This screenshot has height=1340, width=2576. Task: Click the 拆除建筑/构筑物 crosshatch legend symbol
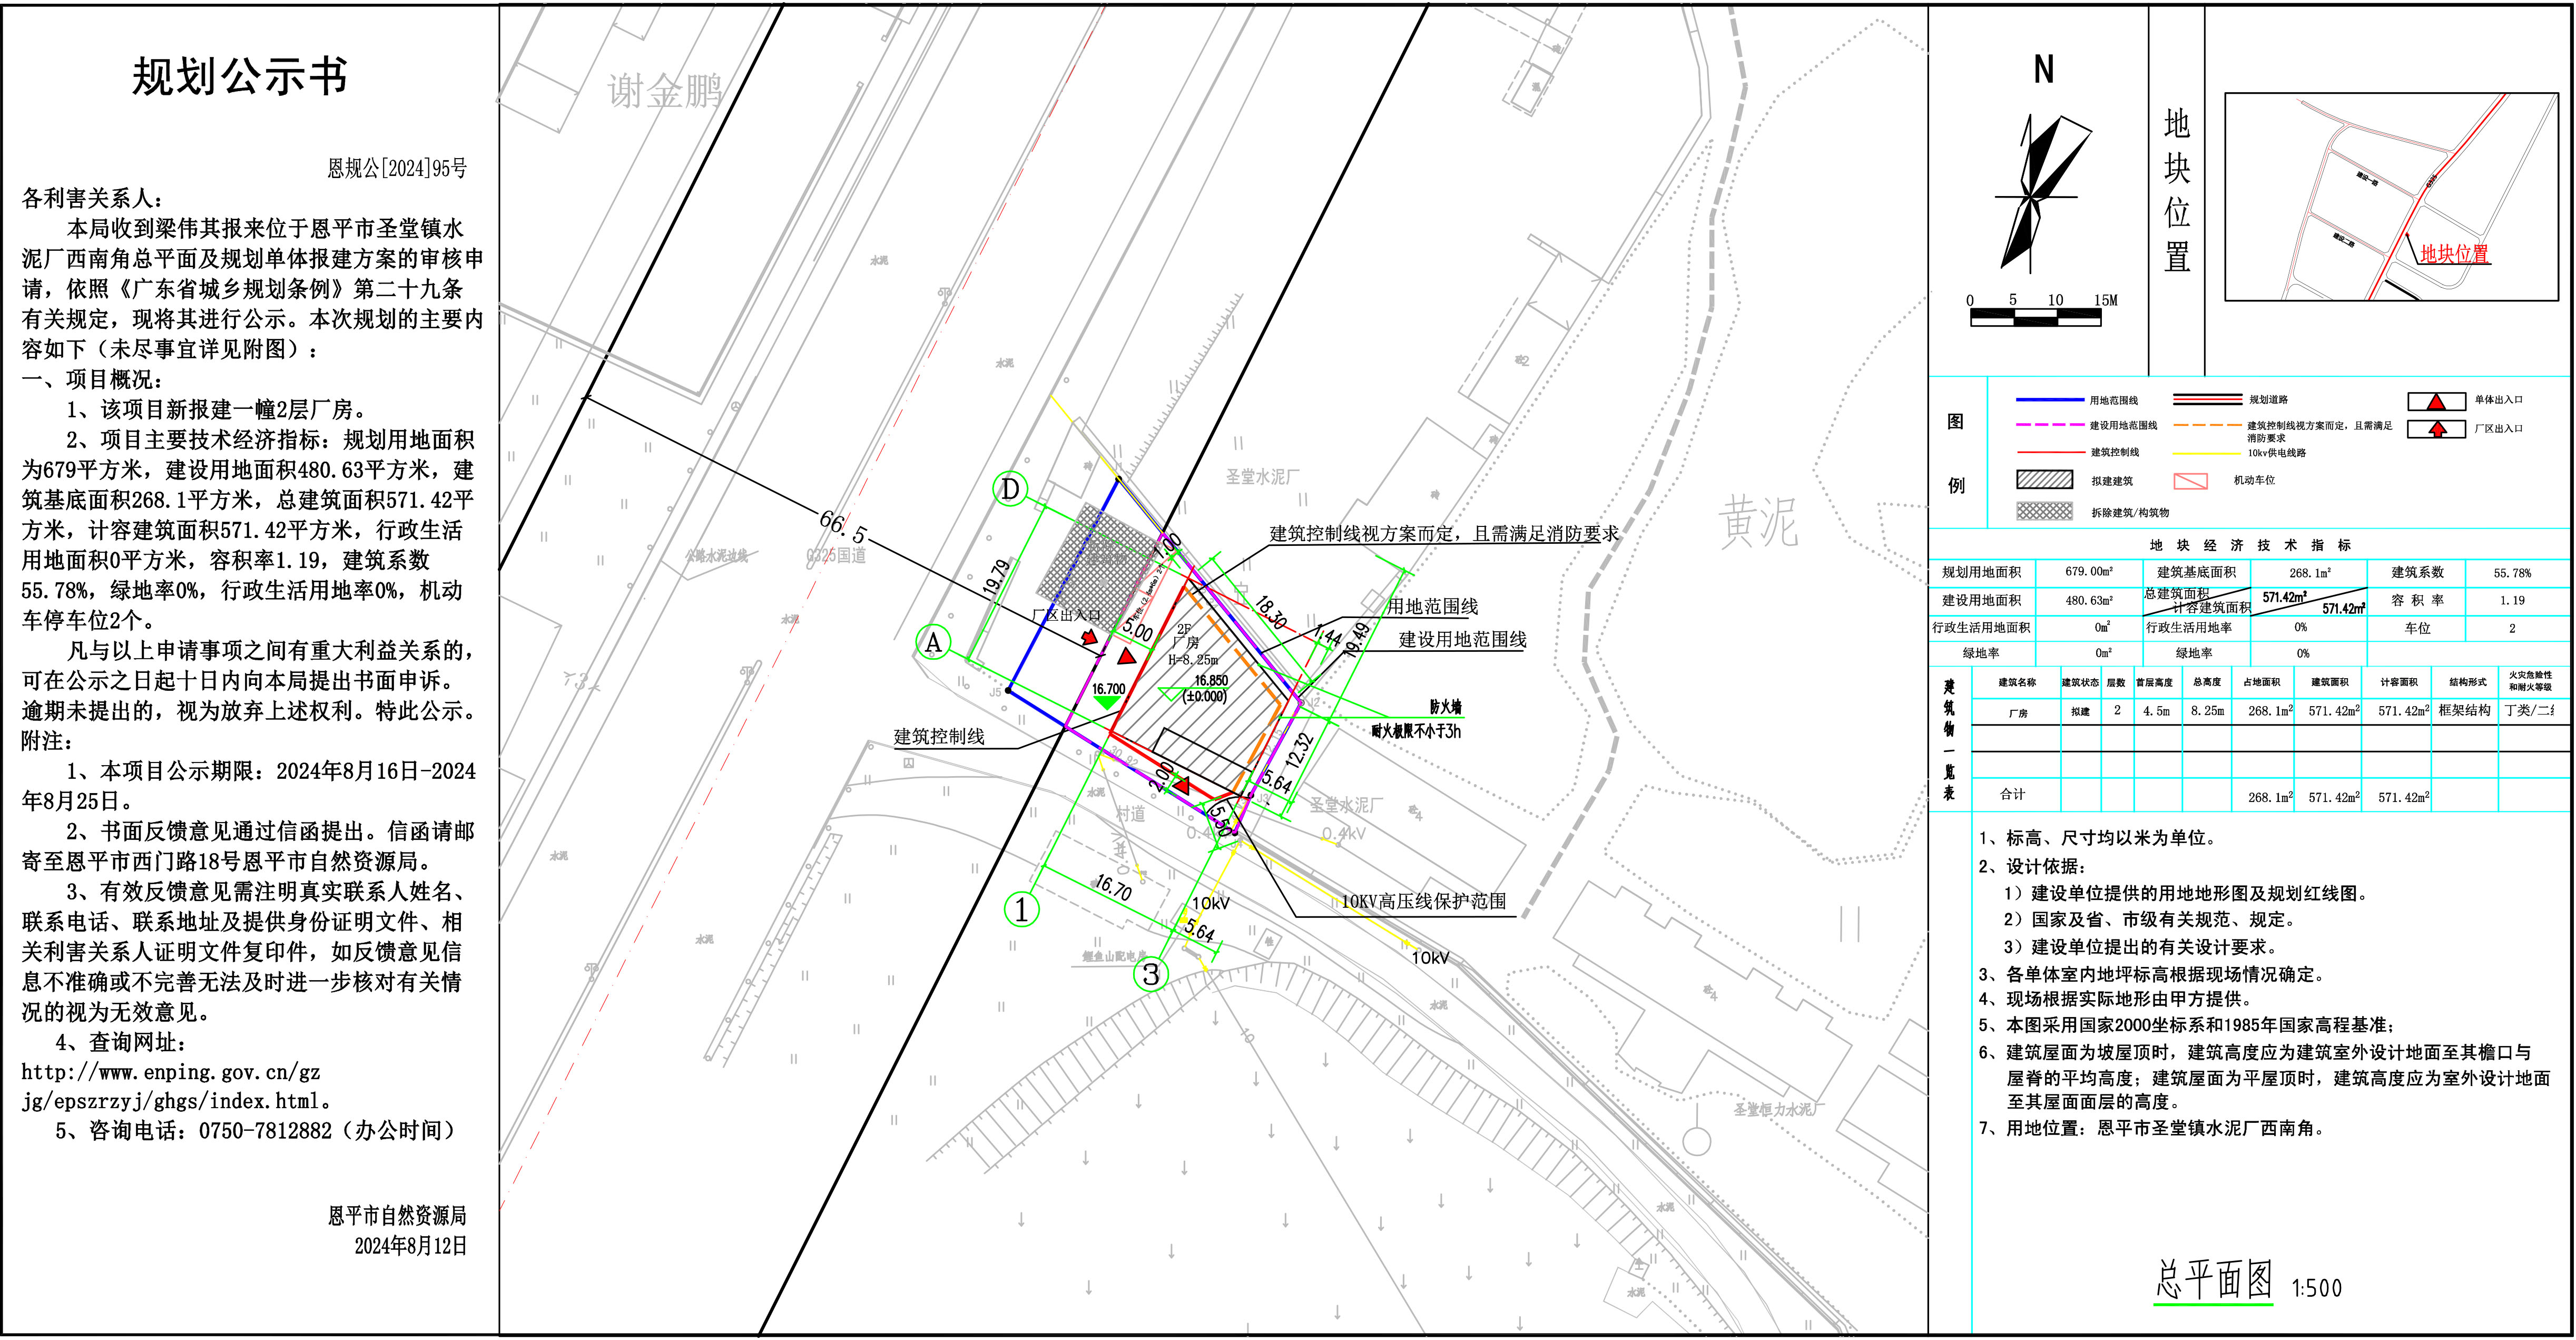click(x=2044, y=511)
